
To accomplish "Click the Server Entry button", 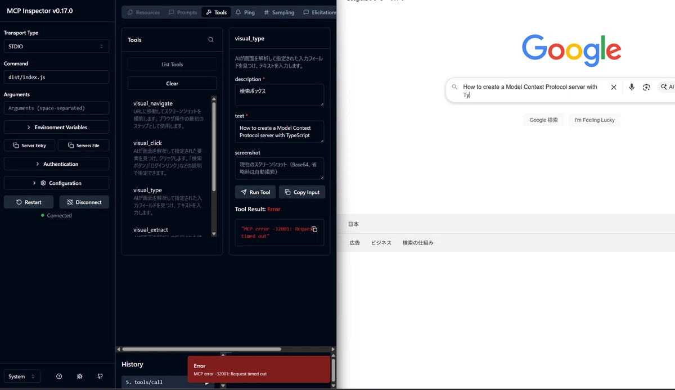I will click(29, 146).
